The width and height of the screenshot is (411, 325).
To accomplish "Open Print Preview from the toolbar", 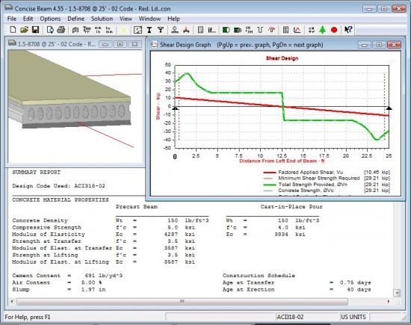I will click(x=50, y=30).
